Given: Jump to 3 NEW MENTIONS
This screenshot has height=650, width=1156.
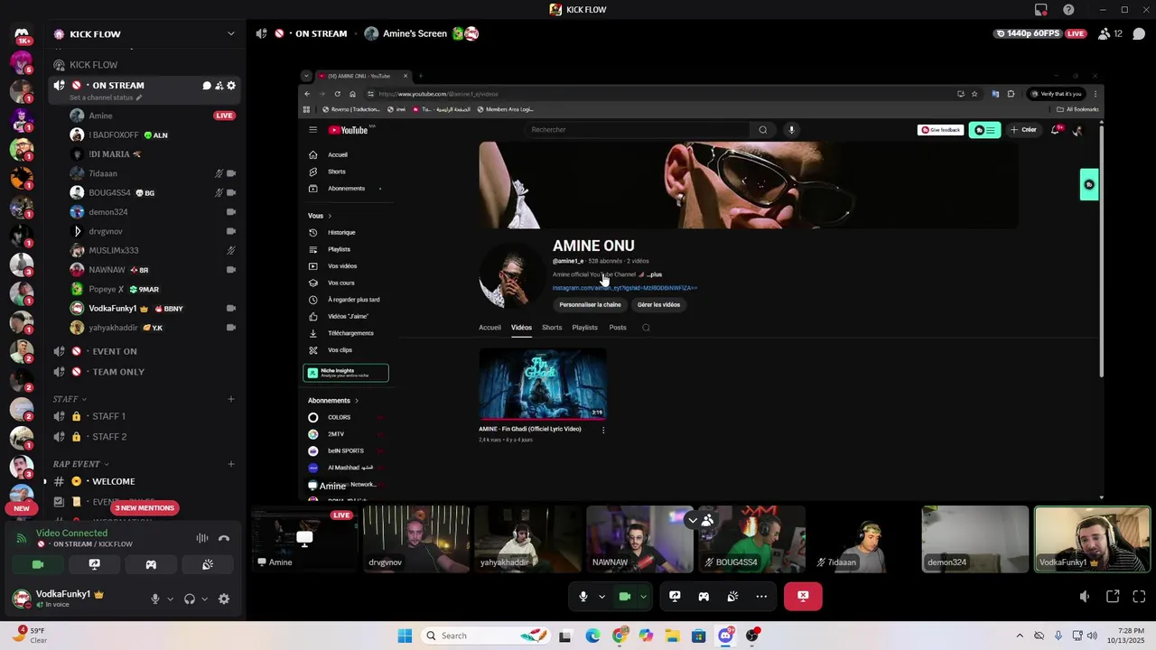Looking at the screenshot, I should click(144, 508).
